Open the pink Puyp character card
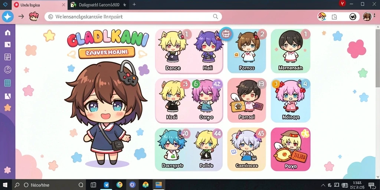This screenshot has width=380, height=190. coord(291,149)
